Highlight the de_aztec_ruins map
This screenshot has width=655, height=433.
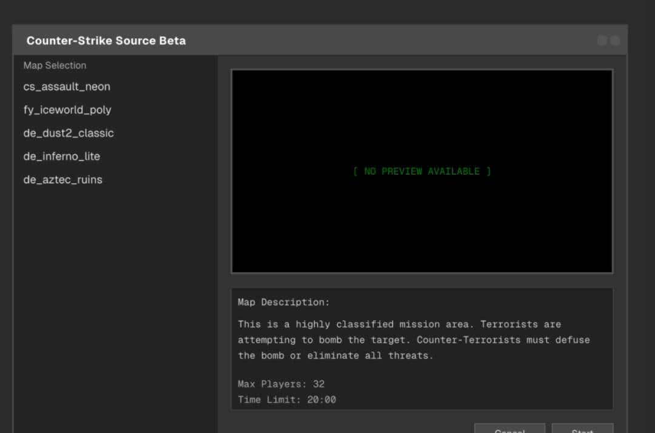(x=63, y=180)
